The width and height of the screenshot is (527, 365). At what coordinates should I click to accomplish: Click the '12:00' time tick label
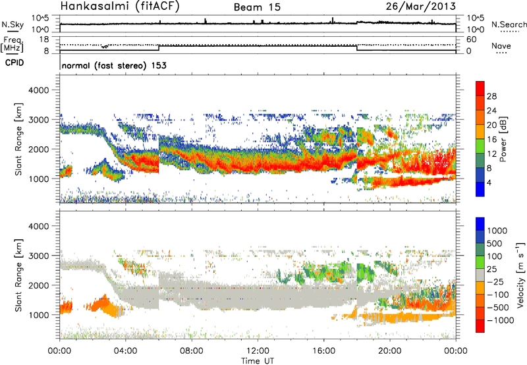(258, 351)
